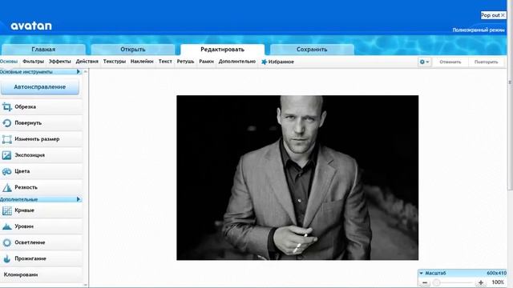Open the Текст menu
The image size is (513, 288).
click(165, 62)
